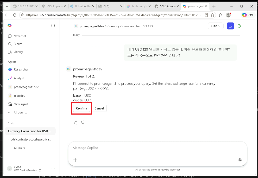Screen dimensions: 258x178
Task: Click 'Currency Conversion for USD 123' breadcrumb title
Action: (130, 26)
